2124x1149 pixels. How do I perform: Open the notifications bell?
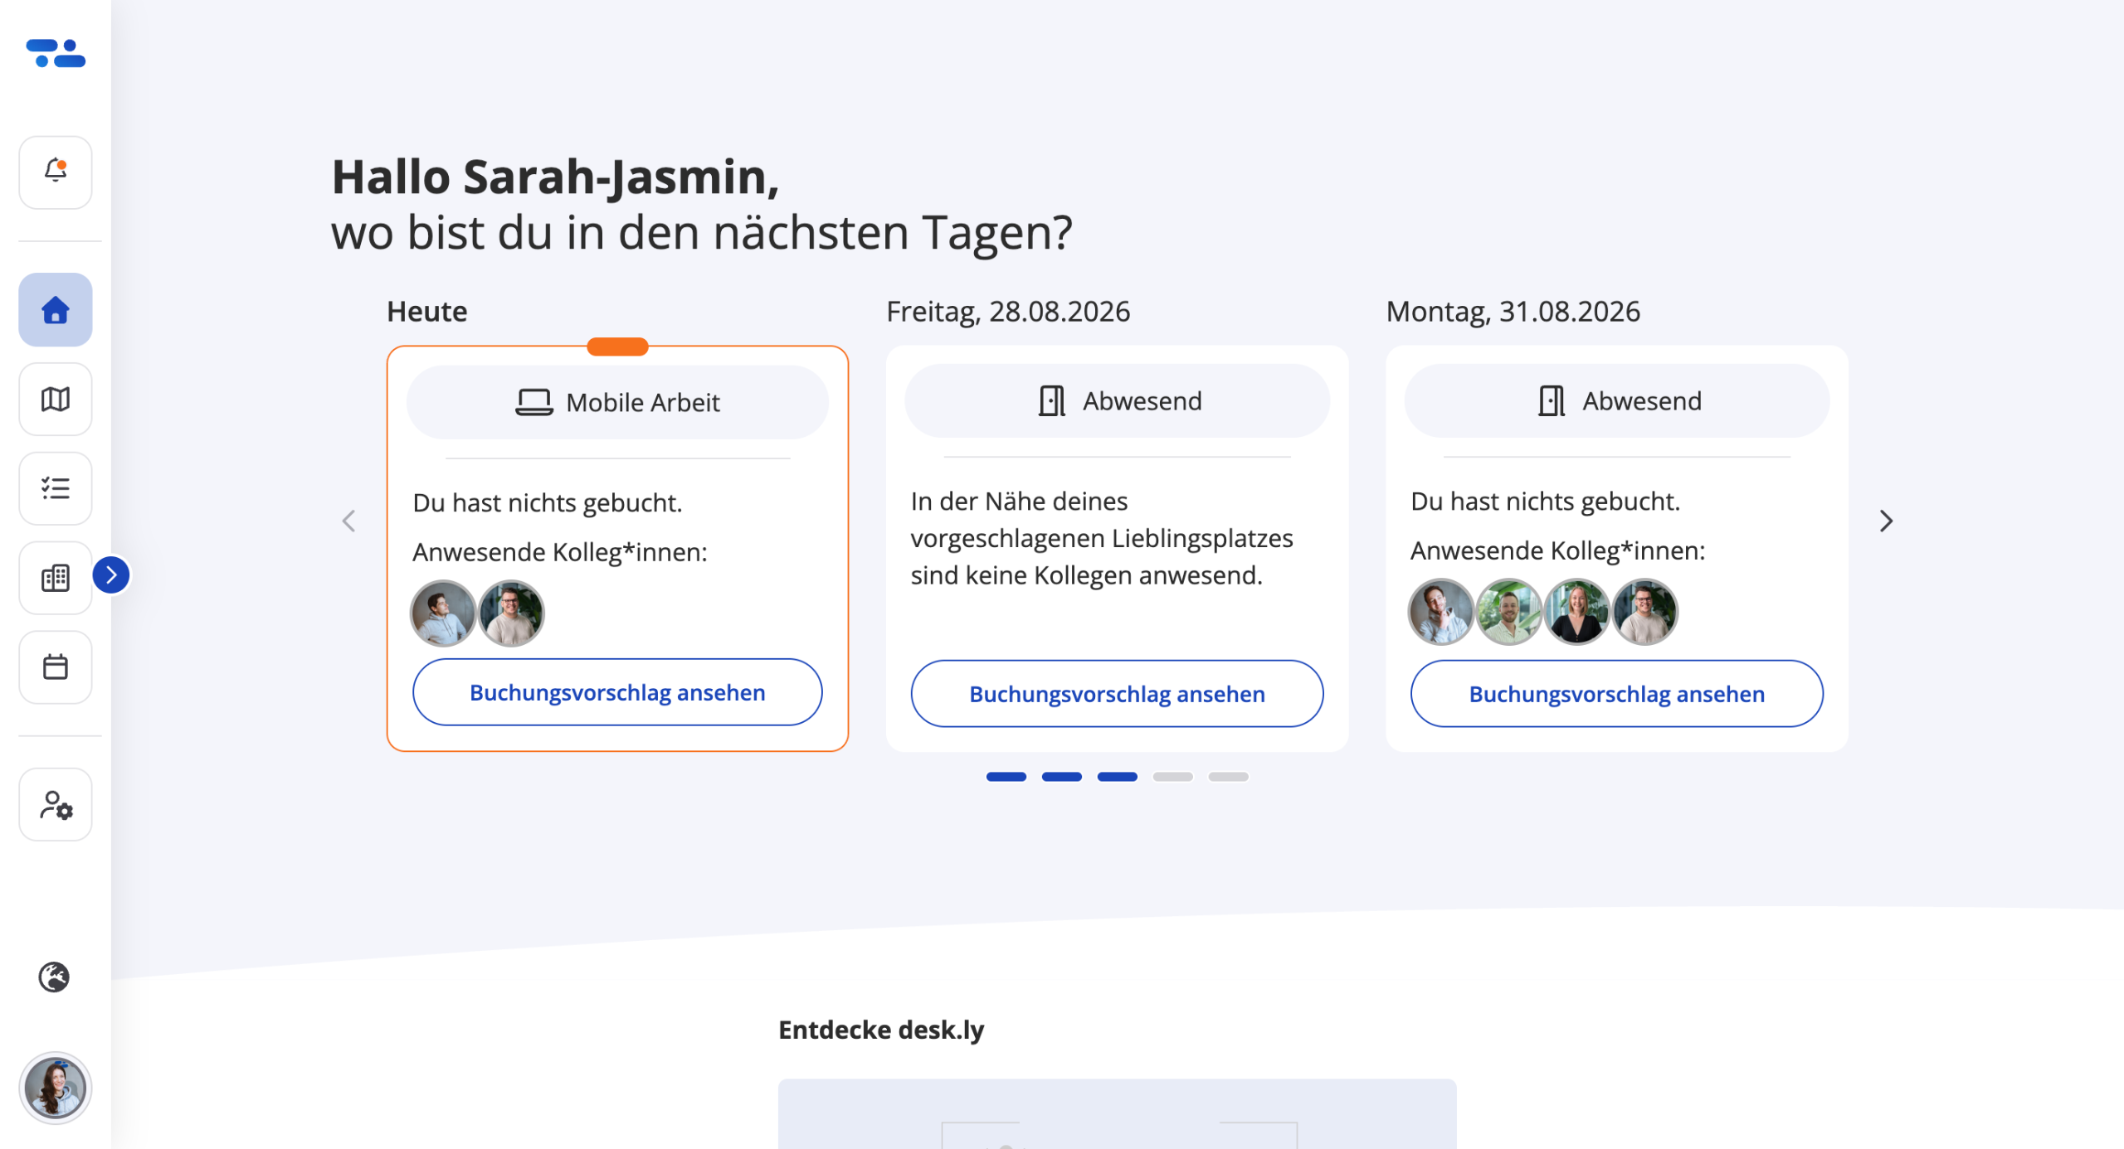tap(56, 172)
